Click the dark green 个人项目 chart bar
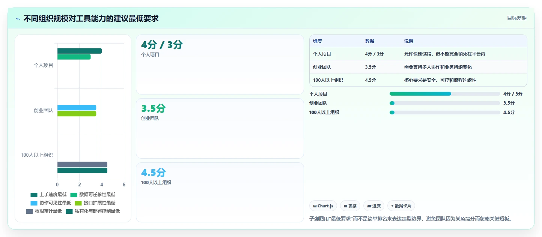Viewport: 542px width, 237px height. [80, 51]
